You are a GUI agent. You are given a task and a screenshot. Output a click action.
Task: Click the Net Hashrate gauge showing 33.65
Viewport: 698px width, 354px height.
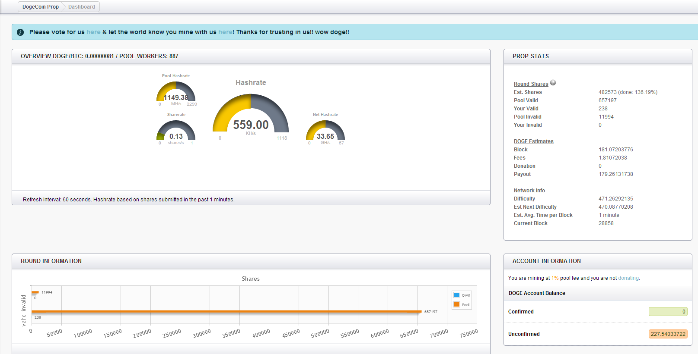[x=325, y=131]
